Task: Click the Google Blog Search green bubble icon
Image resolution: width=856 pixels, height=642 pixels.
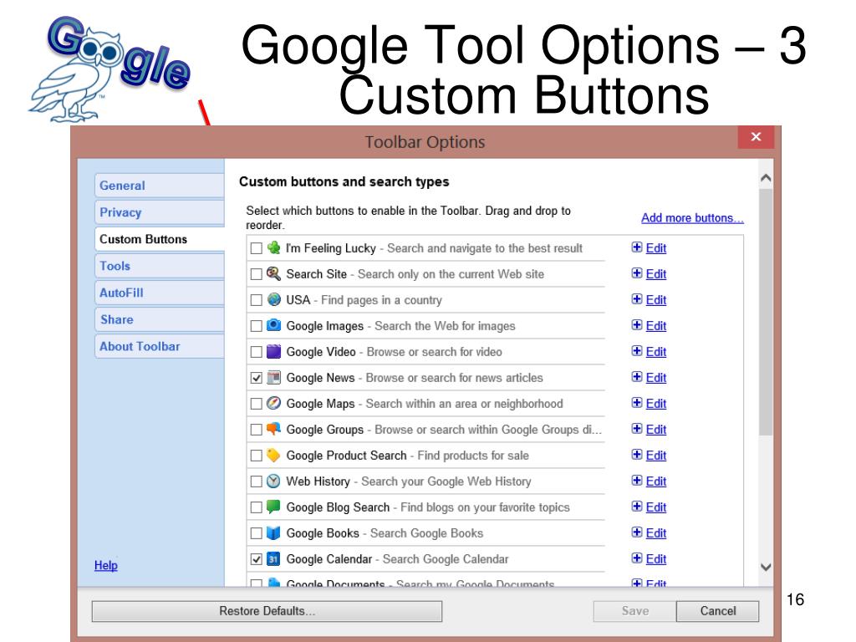Action: (x=273, y=507)
